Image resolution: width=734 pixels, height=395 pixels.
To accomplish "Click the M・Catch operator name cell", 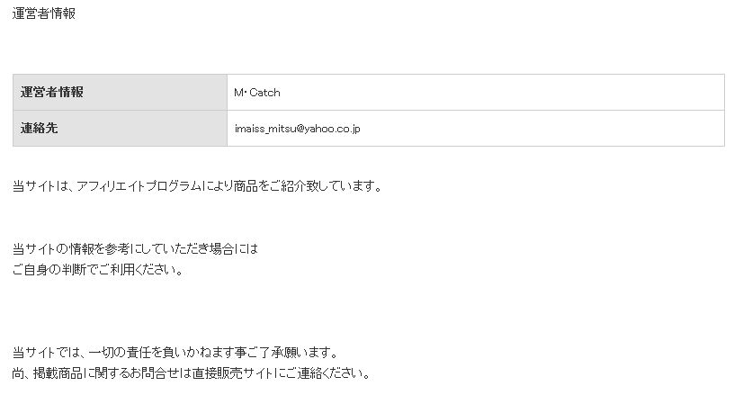I will point(476,92).
